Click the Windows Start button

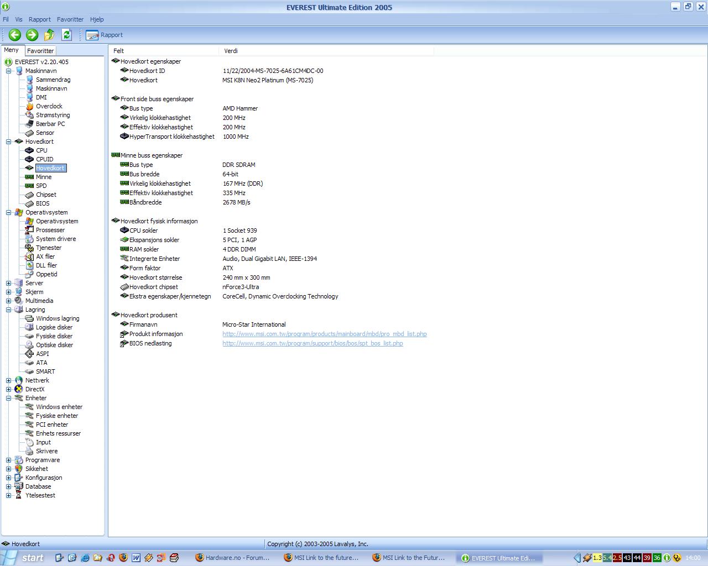tap(25, 558)
